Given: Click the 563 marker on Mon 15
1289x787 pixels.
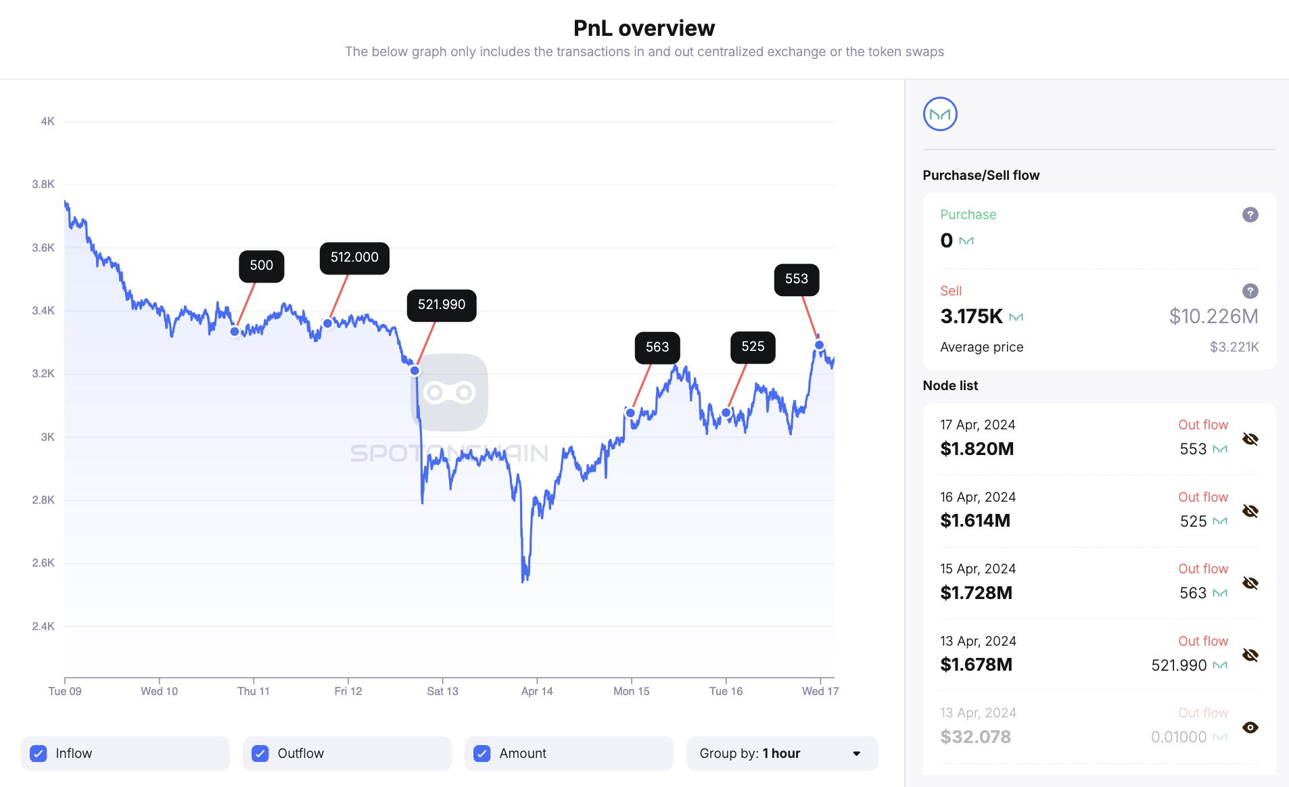Looking at the screenshot, I should click(657, 348).
